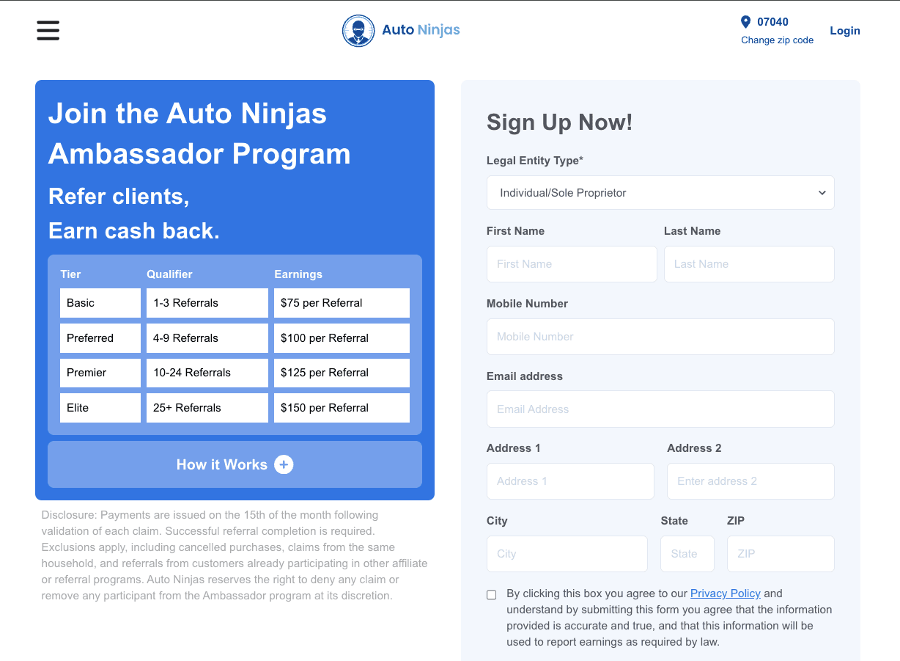Expand the Individual/Sole Proprietor selector
Screen dimensions: 900x661
coord(660,192)
